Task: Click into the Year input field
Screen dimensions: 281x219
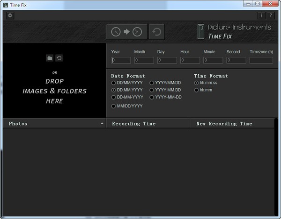Action: pyautogui.click(x=121, y=60)
